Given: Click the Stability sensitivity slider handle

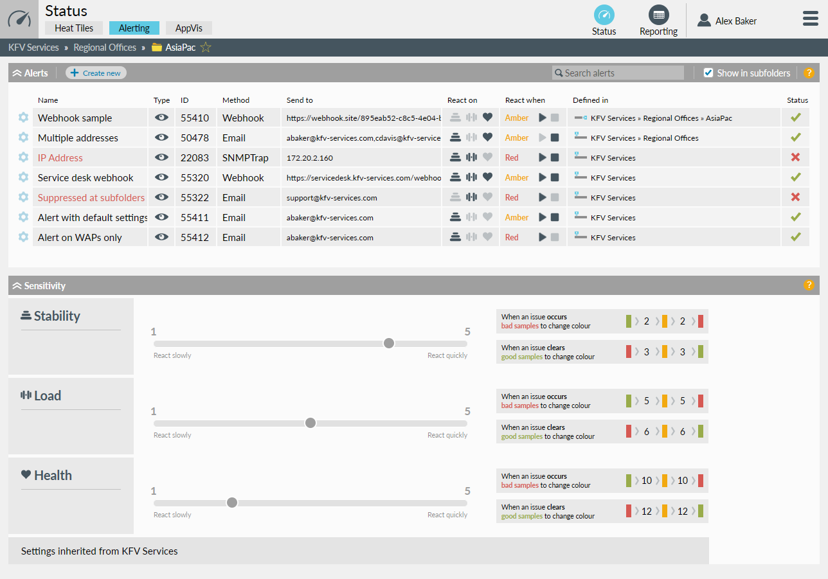Looking at the screenshot, I should (388, 343).
